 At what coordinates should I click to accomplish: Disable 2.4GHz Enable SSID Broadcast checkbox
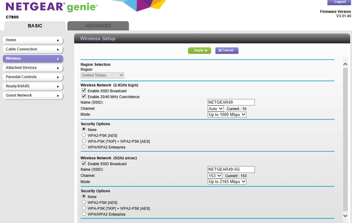84,91
